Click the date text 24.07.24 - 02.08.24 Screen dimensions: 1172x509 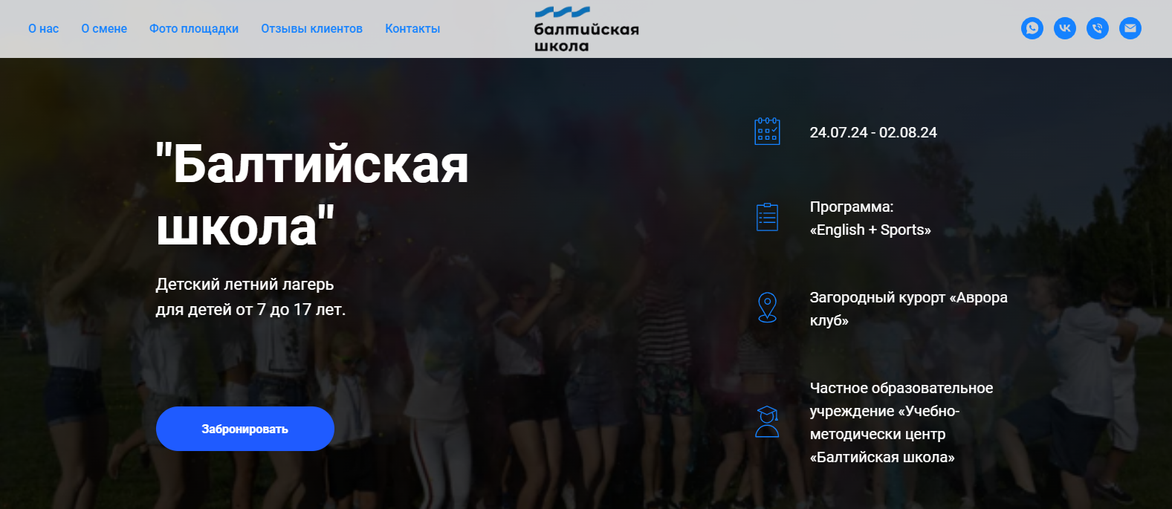coord(873,132)
